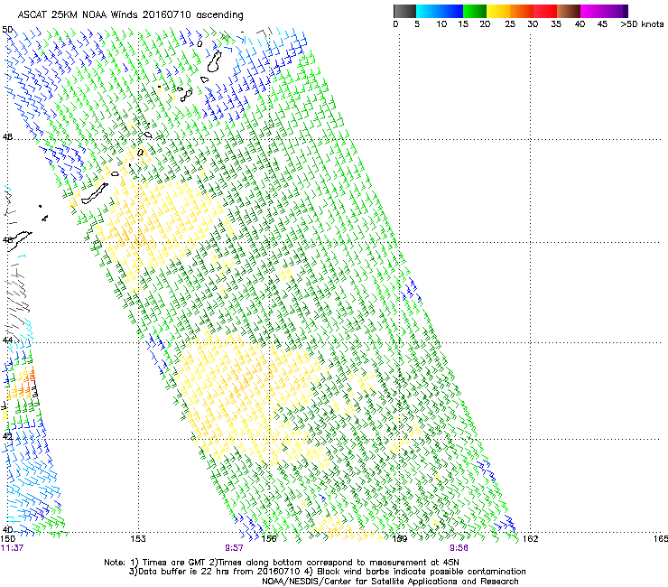Click the legend label '25'
The height and width of the screenshot is (587, 668).
(510, 24)
